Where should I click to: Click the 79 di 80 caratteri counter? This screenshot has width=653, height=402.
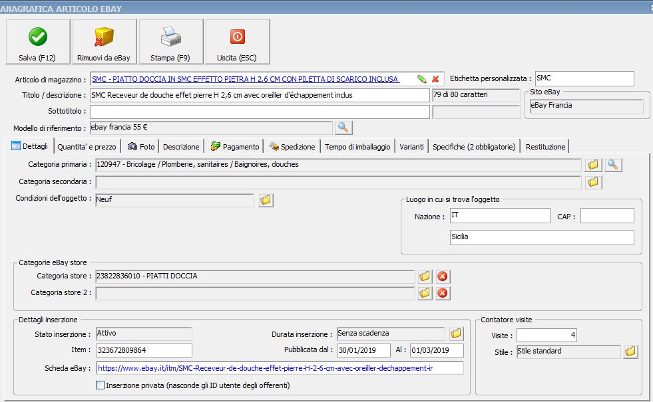(x=476, y=95)
